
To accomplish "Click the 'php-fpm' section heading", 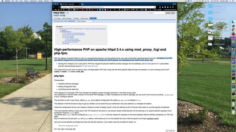I will (x=59, y=76).
